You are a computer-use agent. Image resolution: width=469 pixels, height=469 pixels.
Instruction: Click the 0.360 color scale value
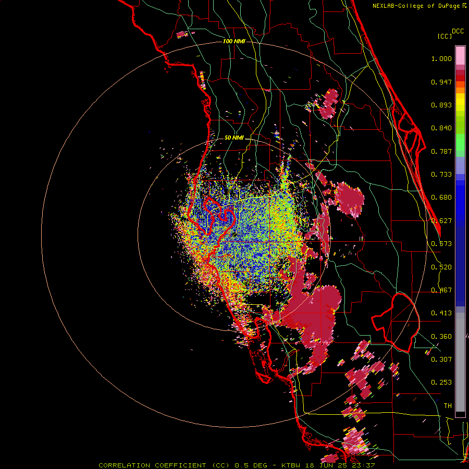pos(441,337)
